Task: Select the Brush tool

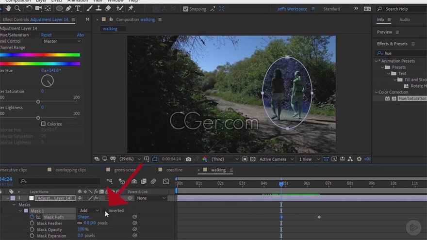Action: pyautogui.click(x=89, y=9)
